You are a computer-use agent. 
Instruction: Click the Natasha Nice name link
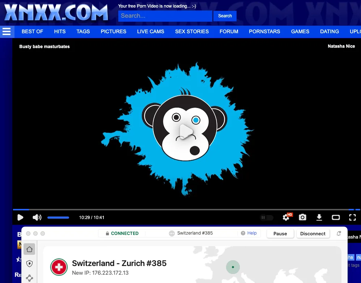[341, 46]
